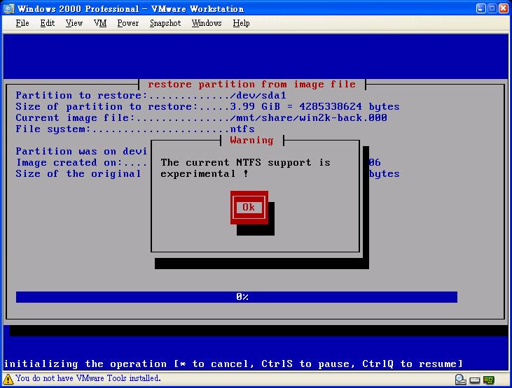Image resolution: width=512 pixels, height=388 pixels.
Task: Open the Snapshot menu
Action: 165,23
